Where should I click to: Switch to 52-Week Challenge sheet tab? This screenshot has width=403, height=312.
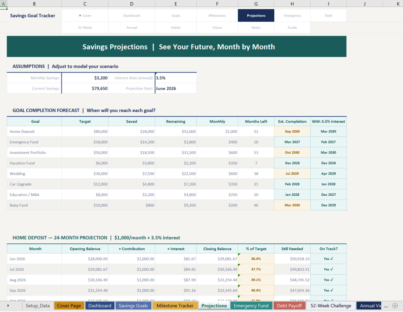pyautogui.click(x=331, y=306)
